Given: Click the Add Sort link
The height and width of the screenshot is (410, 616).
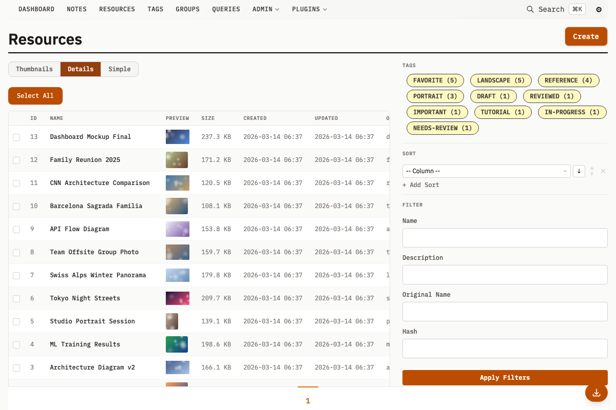Looking at the screenshot, I should click(420, 184).
